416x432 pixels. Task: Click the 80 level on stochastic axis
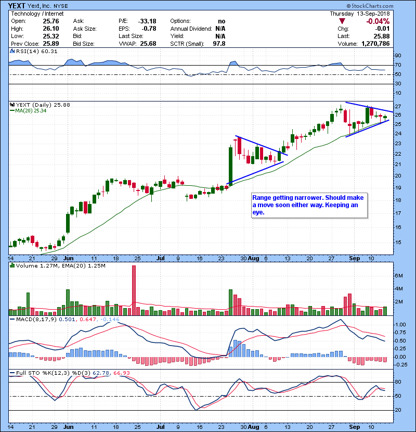[x=398, y=382]
